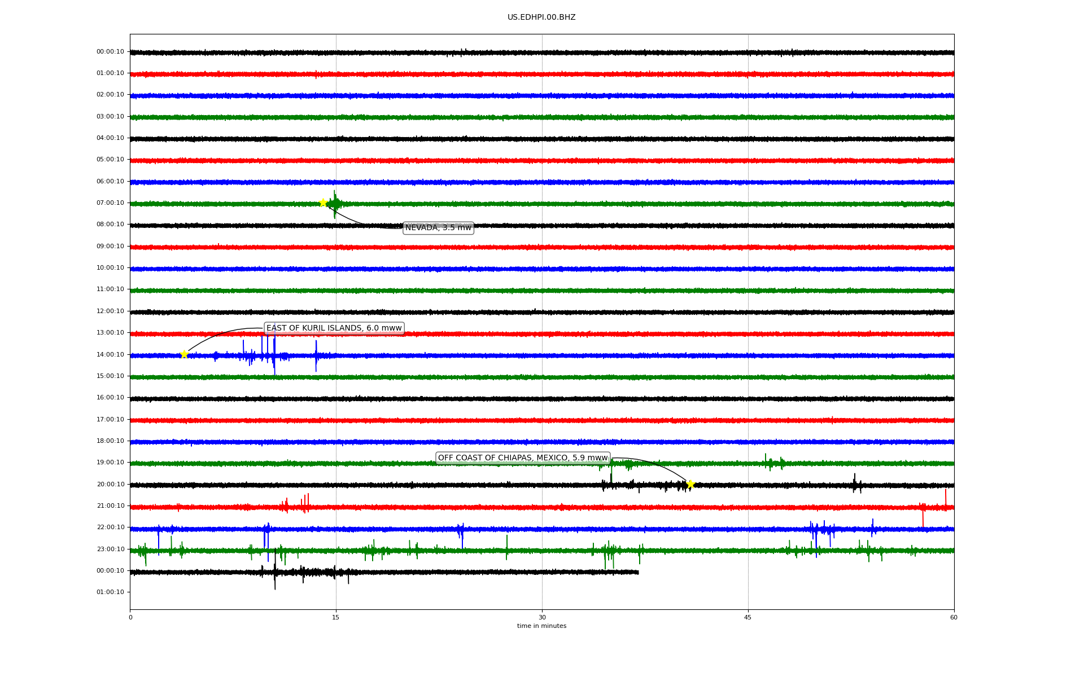The image size is (1084, 677).
Task: Click the 03:00:10 time label
Action: click(x=110, y=117)
